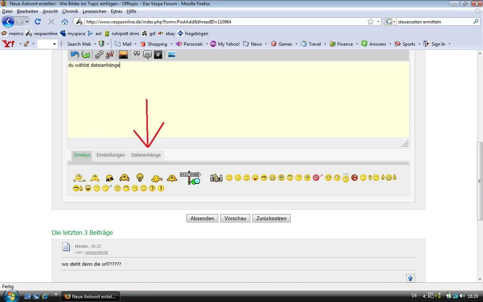The image size is (483, 302).
Task: Click the green redo arrow icon
Action: (86, 55)
